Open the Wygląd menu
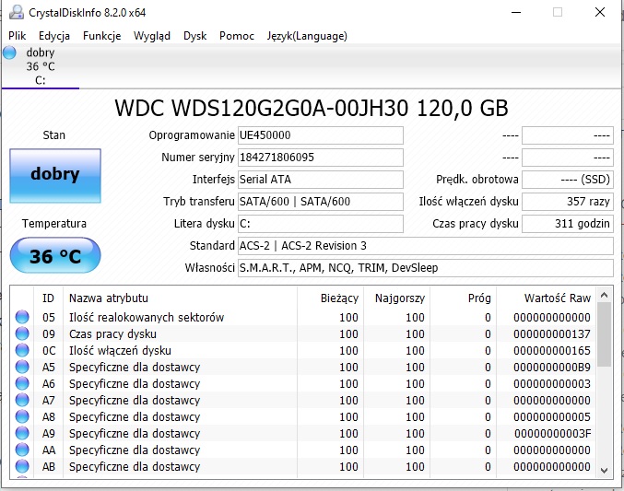Screen dimensions: 624x491 point(152,36)
